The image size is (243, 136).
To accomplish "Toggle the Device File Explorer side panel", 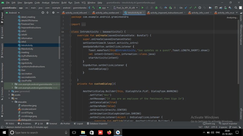I will (x=241, y=35).
